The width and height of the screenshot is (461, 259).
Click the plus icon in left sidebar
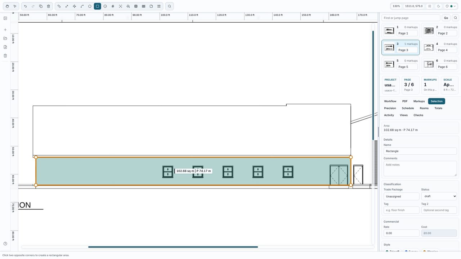click(5, 30)
